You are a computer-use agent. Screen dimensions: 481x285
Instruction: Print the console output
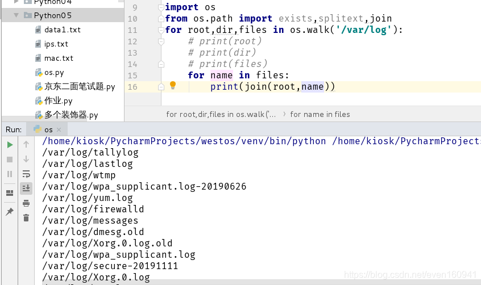(26, 203)
